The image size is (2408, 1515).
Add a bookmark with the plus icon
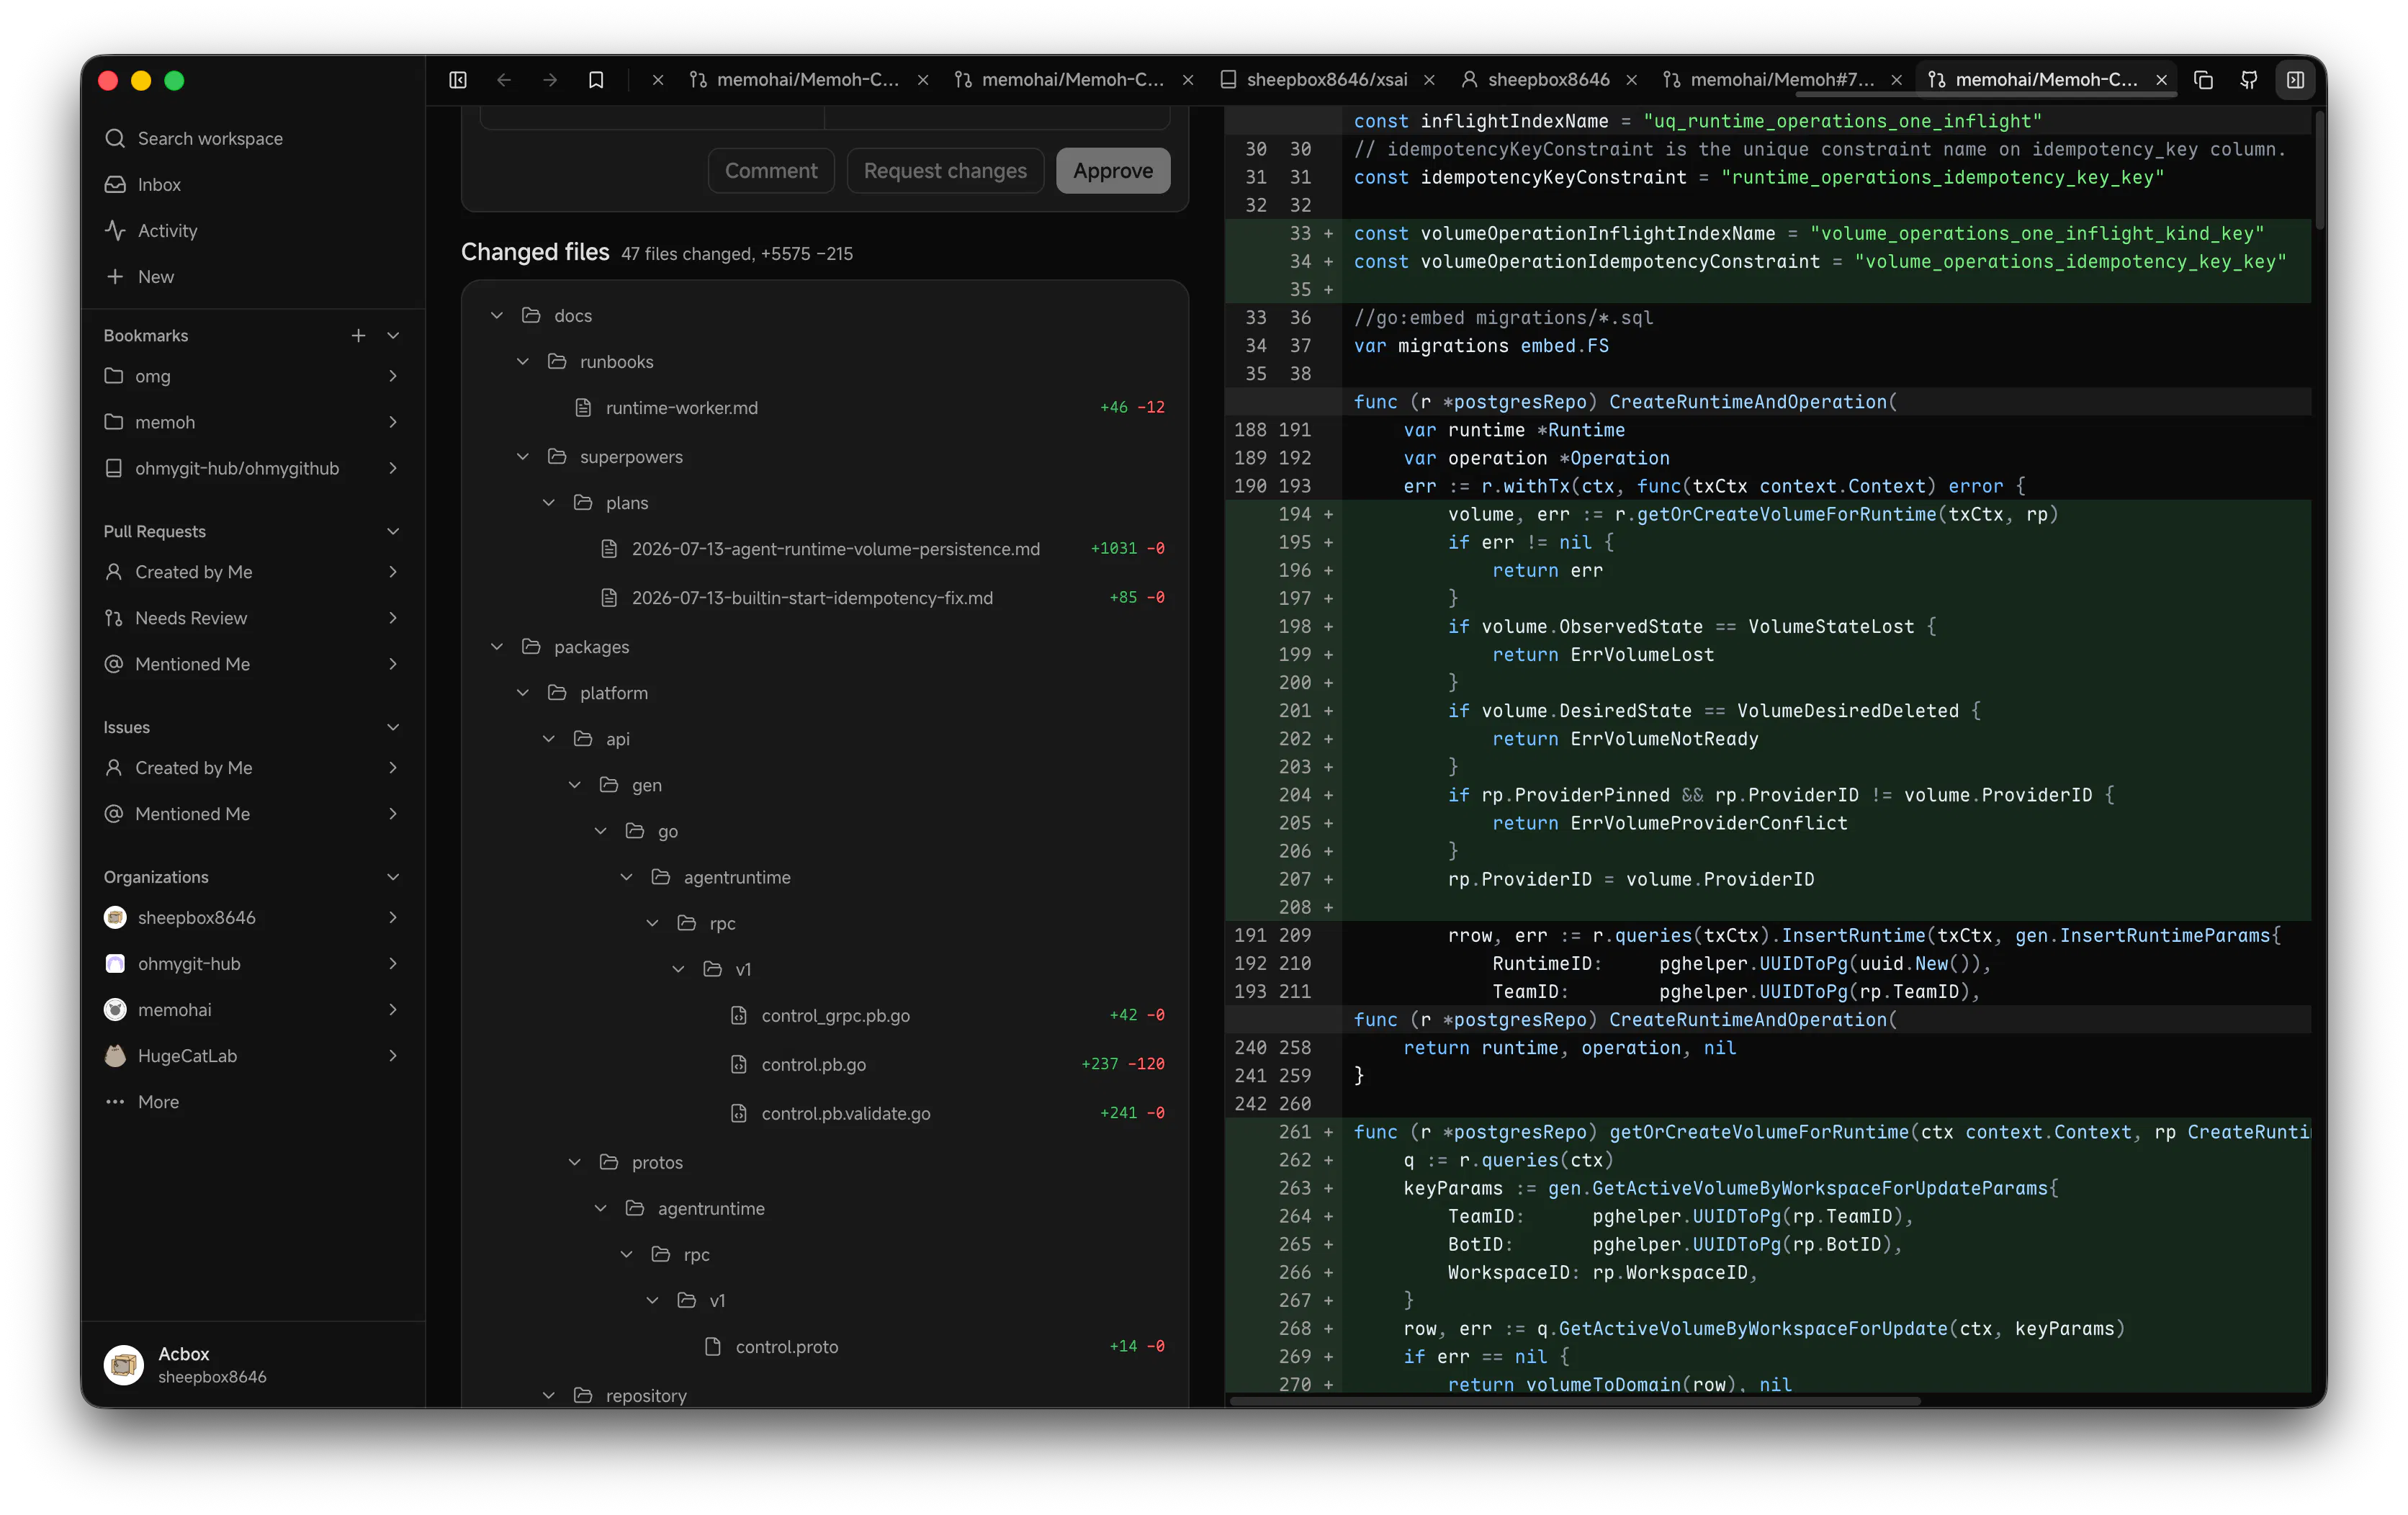point(358,335)
